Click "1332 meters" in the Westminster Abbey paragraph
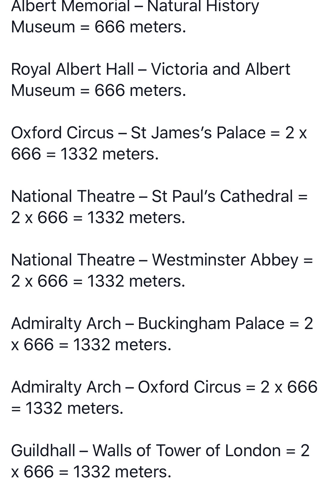Viewport: 331px width, 480px height. tap(136, 281)
